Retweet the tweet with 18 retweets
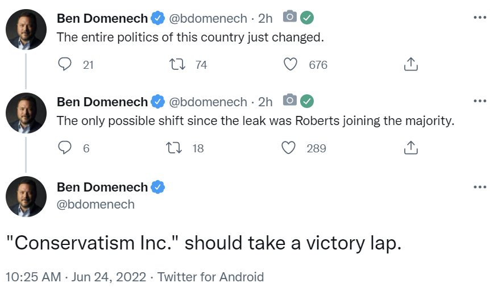Screen dimensions: 490x287 click(x=174, y=148)
